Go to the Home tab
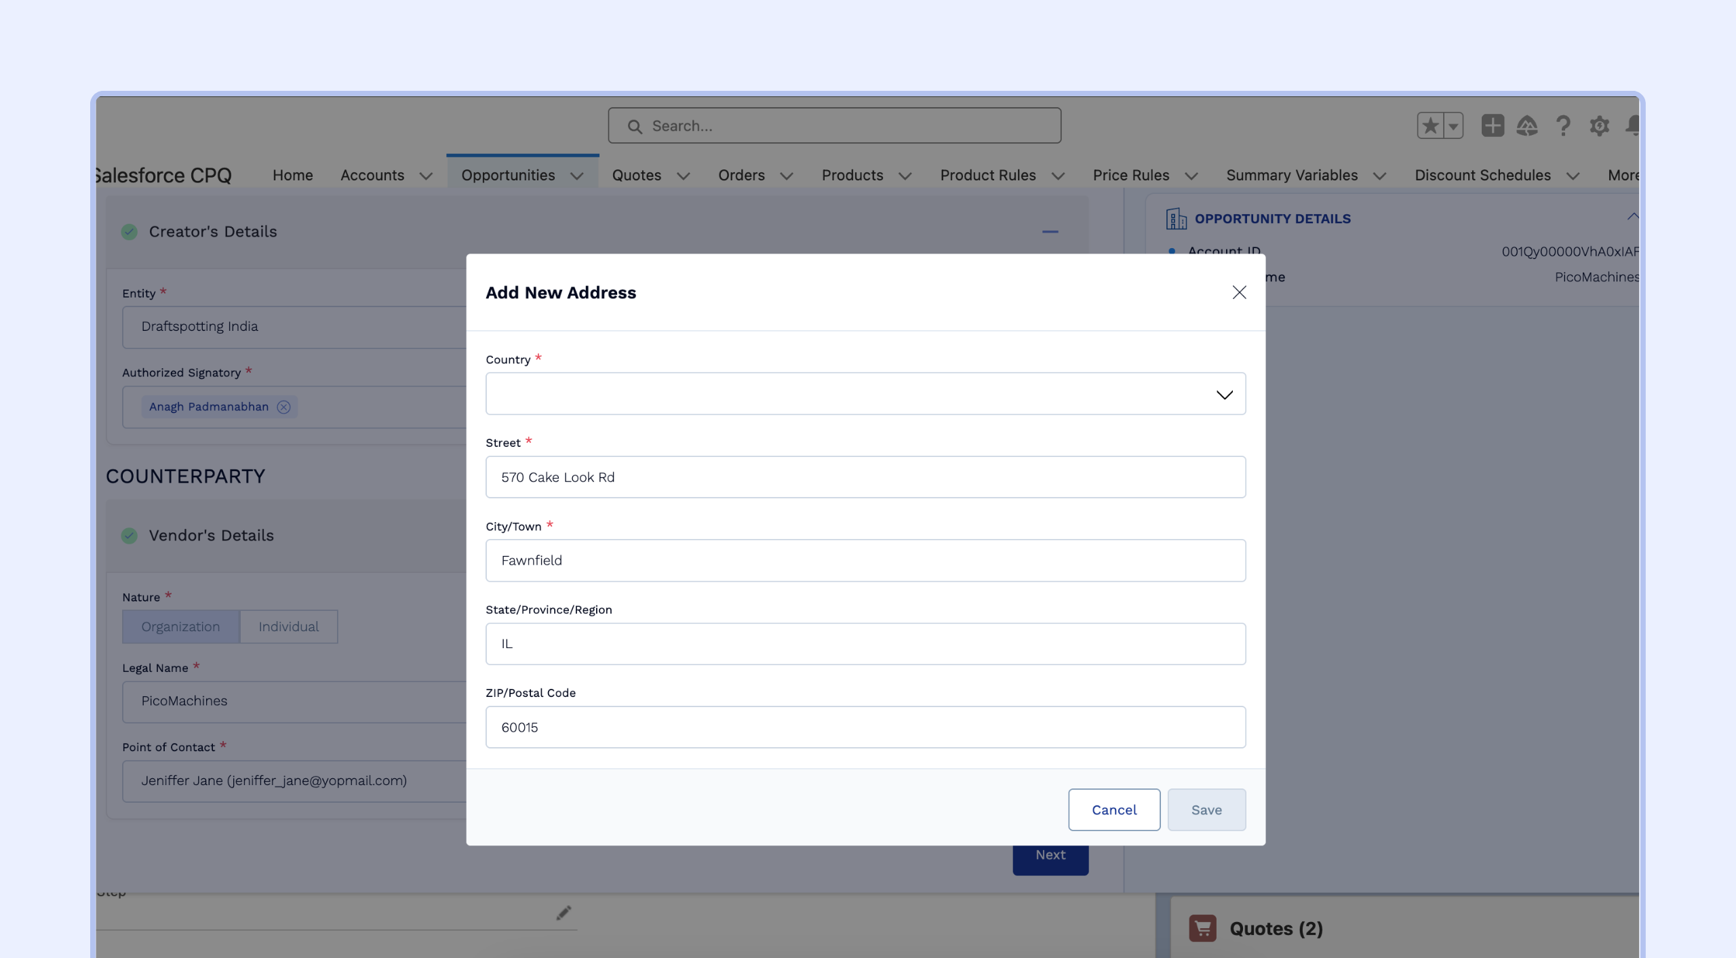This screenshot has width=1736, height=958. [x=292, y=176]
